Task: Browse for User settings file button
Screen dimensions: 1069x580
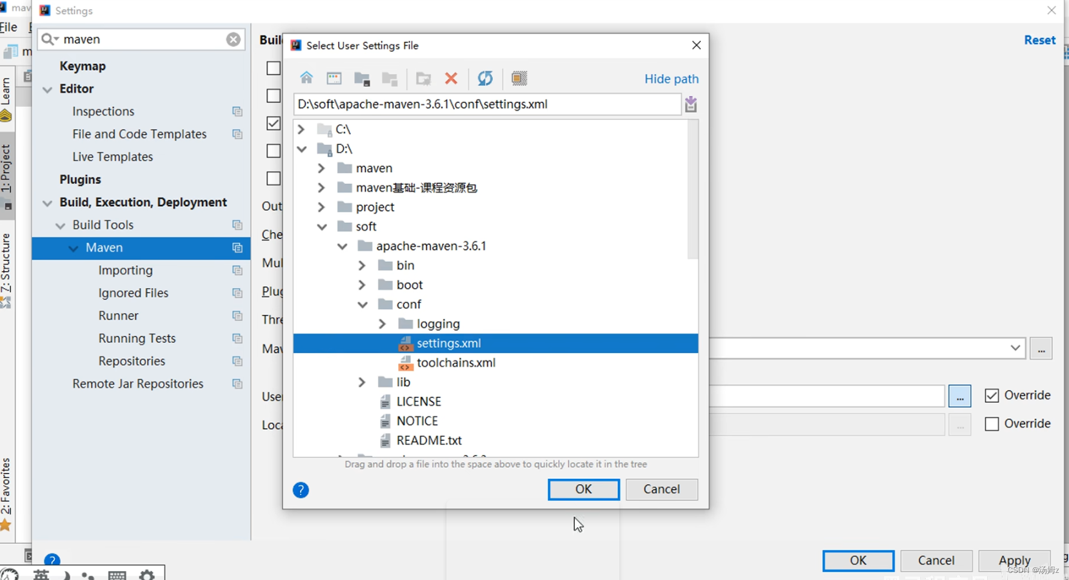Action: point(959,396)
